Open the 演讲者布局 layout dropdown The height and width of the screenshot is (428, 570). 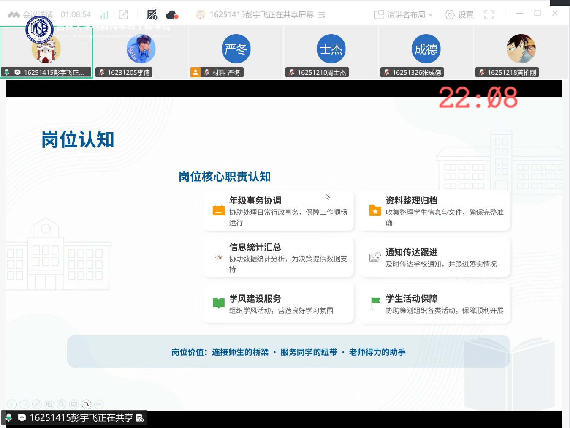coord(403,15)
